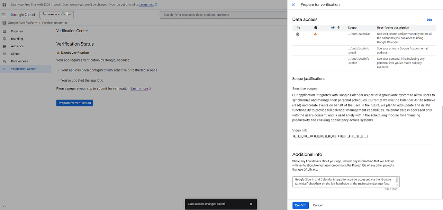
Task: Click the Audience person icon
Action: pyautogui.click(x=4, y=46)
